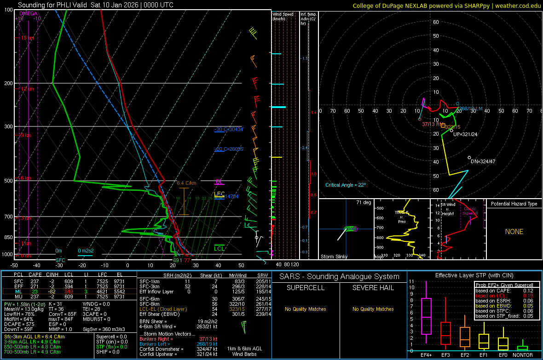Click the green 'STP (fix) = 0.0' value
543x360 pixels.
pos(111,347)
